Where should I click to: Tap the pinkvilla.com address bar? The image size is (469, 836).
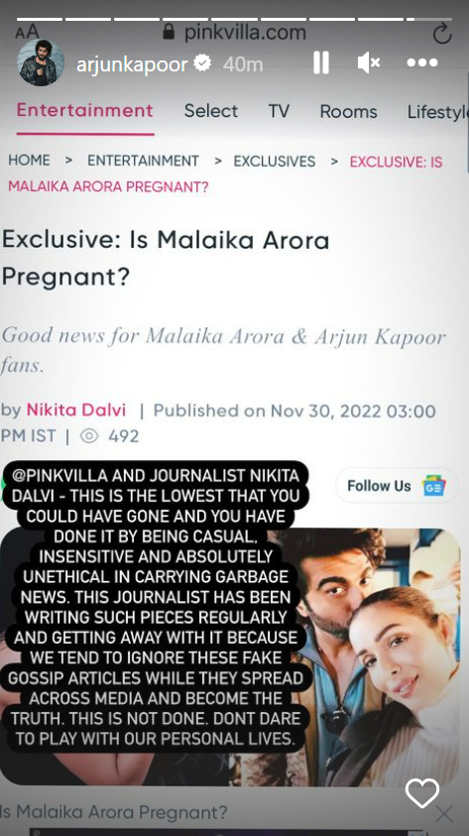tap(234, 33)
